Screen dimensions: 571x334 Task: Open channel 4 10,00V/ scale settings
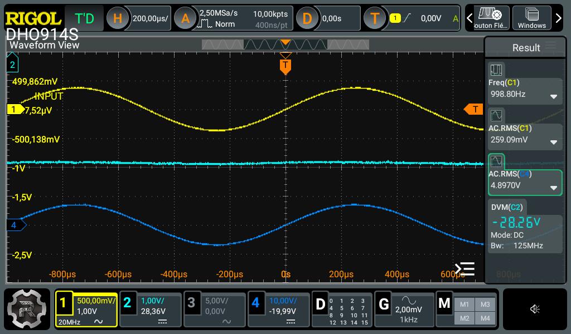283,301
